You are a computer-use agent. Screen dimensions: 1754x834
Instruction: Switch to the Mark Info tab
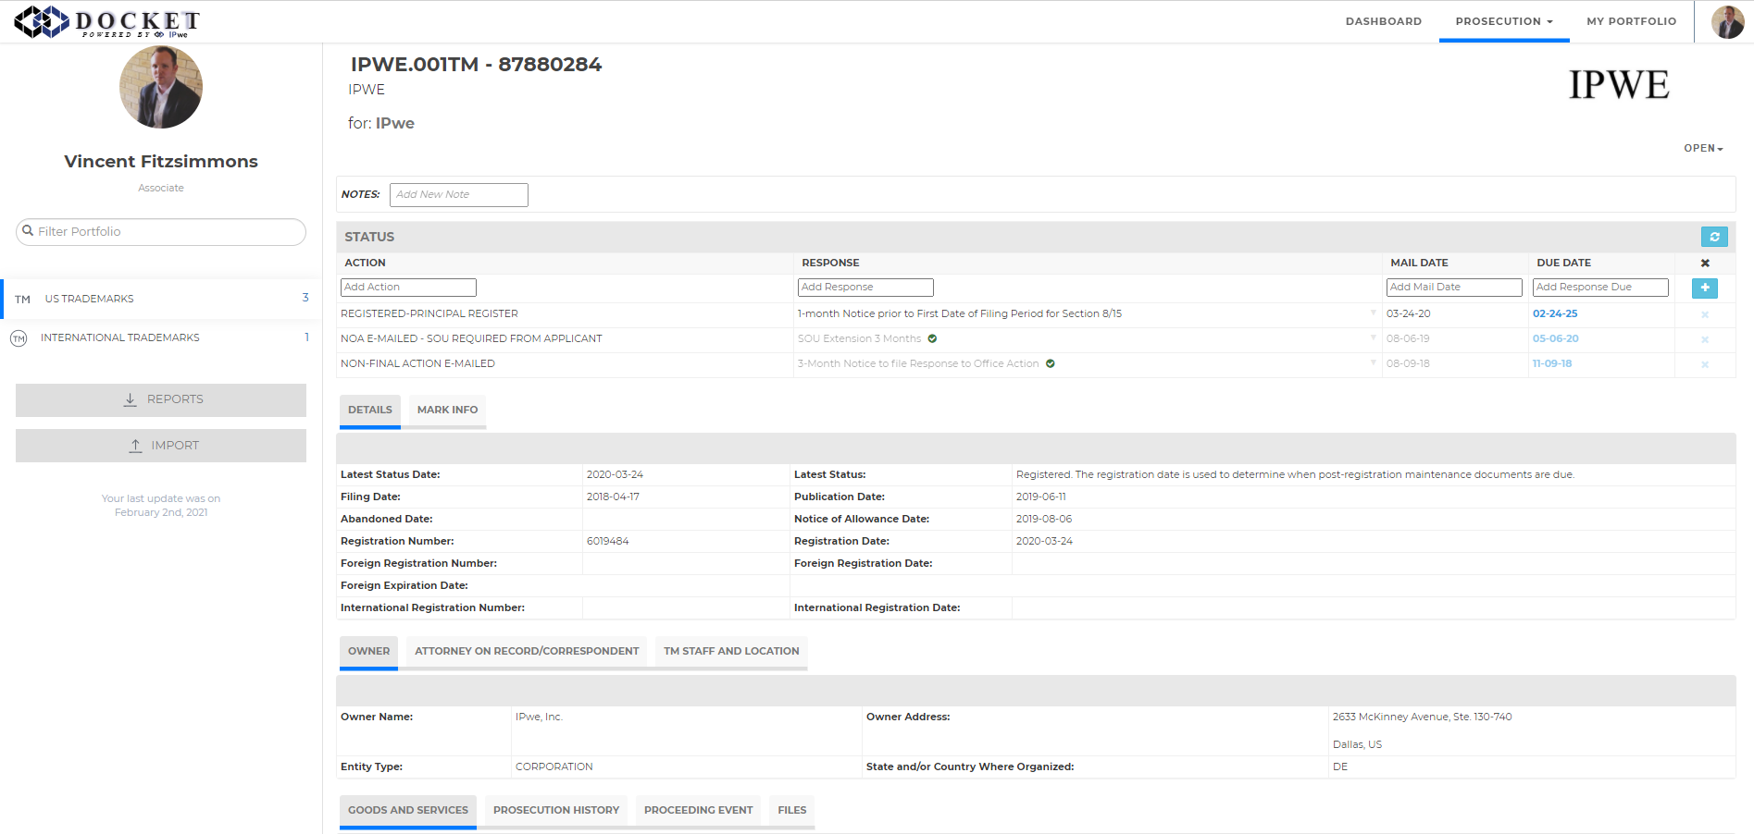pyautogui.click(x=447, y=411)
